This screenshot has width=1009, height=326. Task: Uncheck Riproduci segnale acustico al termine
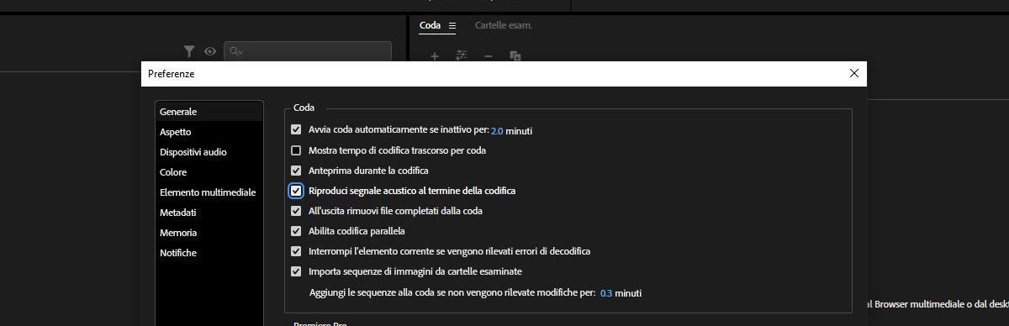pyautogui.click(x=296, y=191)
